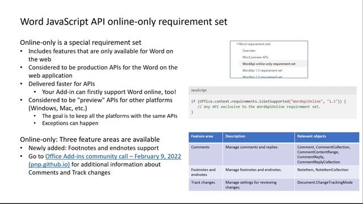Image resolution: width=363 pixels, height=204 pixels.
Task: Click the Feature area column header
Action: pos(205,137)
